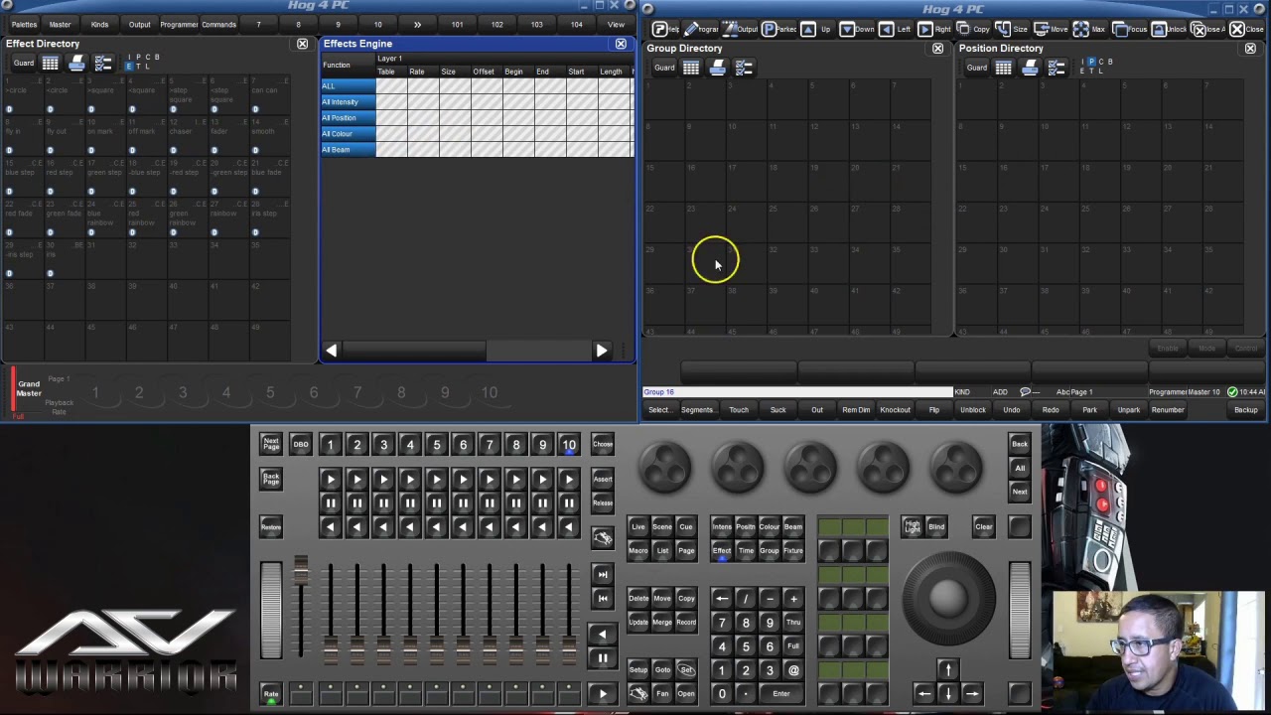Open the Output window toolbar icon

point(740,29)
